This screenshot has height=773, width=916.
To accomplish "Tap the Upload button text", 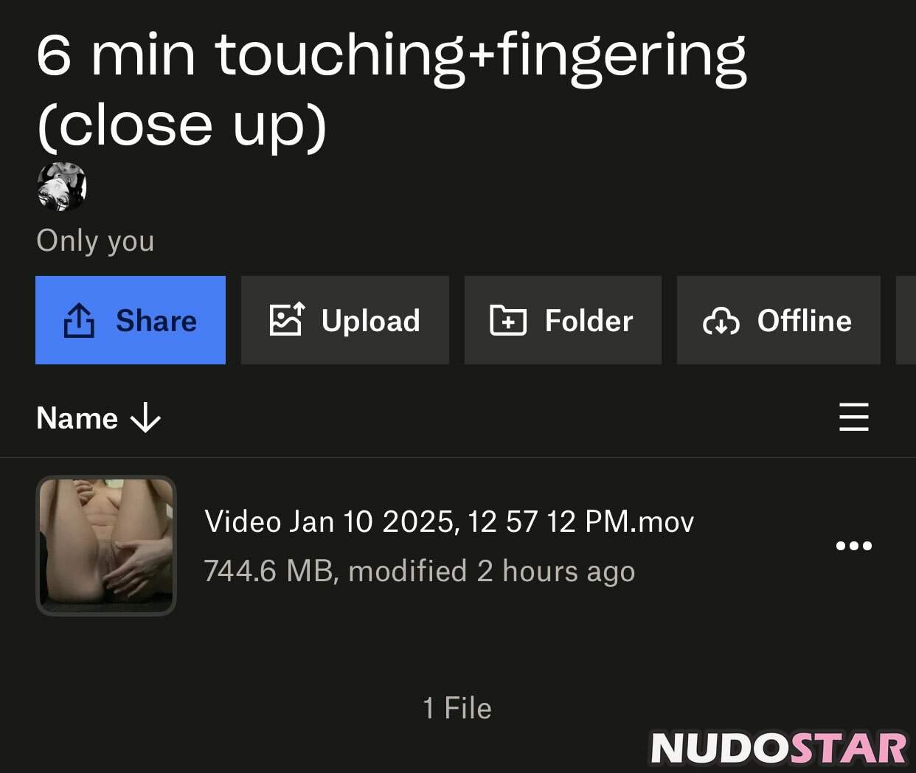I will point(370,321).
